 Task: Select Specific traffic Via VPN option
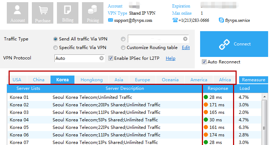point(55,48)
